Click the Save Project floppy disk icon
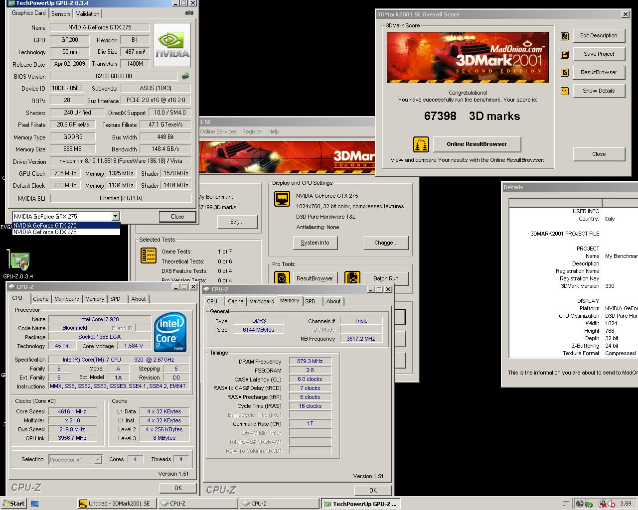The height and width of the screenshot is (510, 638). [565, 54]
